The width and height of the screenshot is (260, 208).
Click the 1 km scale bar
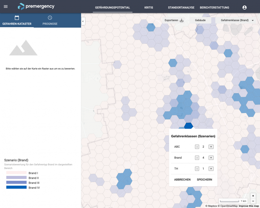(x=233, y=201)
